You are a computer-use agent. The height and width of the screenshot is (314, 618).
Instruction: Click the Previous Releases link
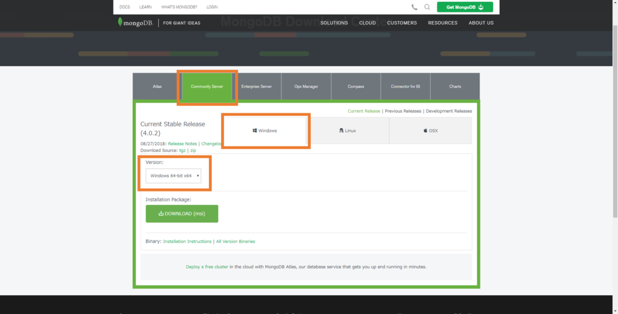(403, 111)
